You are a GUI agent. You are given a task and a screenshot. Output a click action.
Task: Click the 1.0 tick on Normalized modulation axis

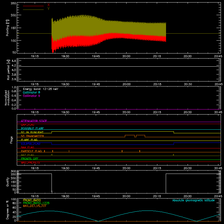tap(14, 87)
